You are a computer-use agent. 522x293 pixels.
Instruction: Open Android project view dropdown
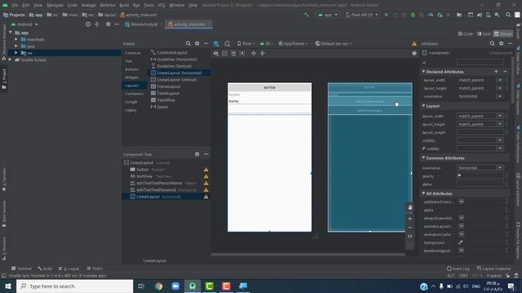click(x=24, y=24)
